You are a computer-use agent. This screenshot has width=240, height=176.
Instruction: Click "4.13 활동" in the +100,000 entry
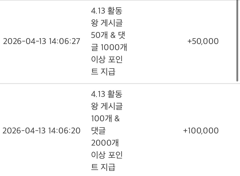(106, 94)
